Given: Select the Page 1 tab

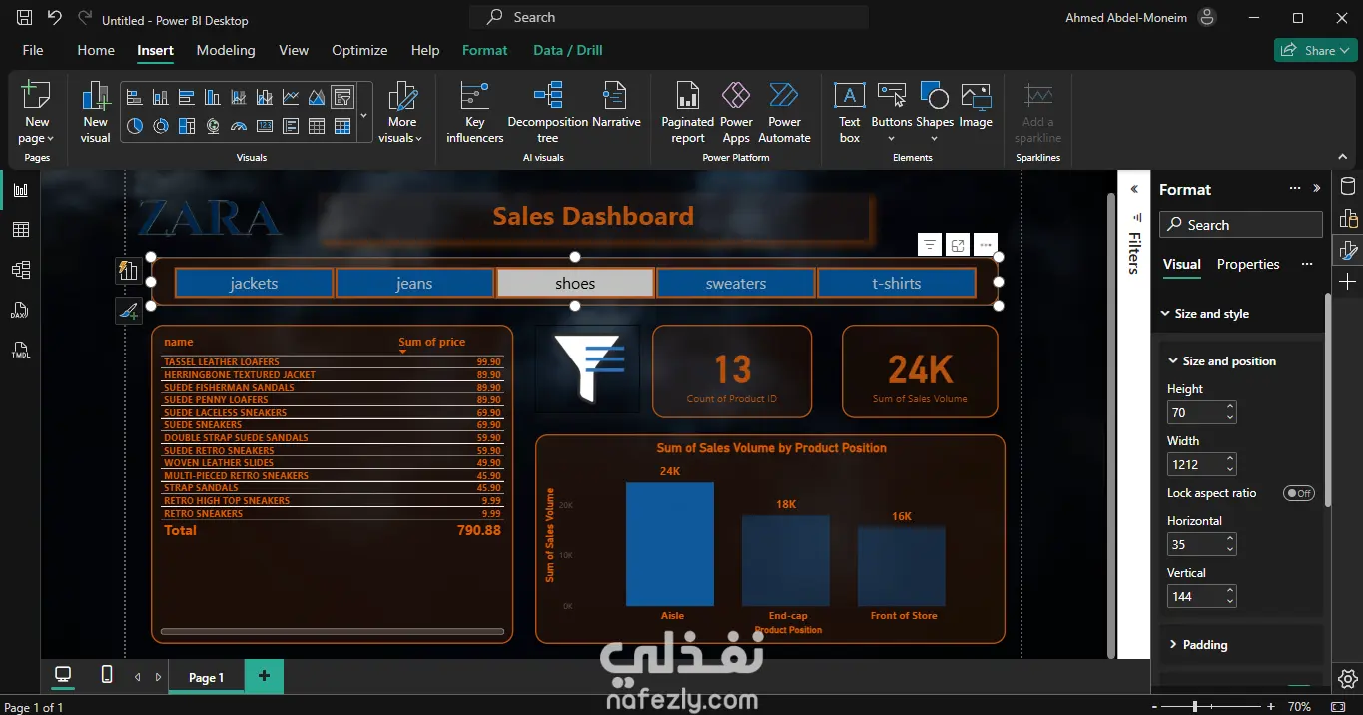Looking at the screenshot, I should point(207,677).
